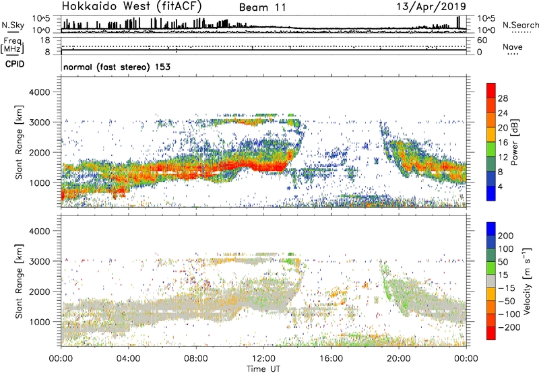Click the 'N.Search' legend label
This screenshot has height=373, width=539.
click(x=520, y=25)
